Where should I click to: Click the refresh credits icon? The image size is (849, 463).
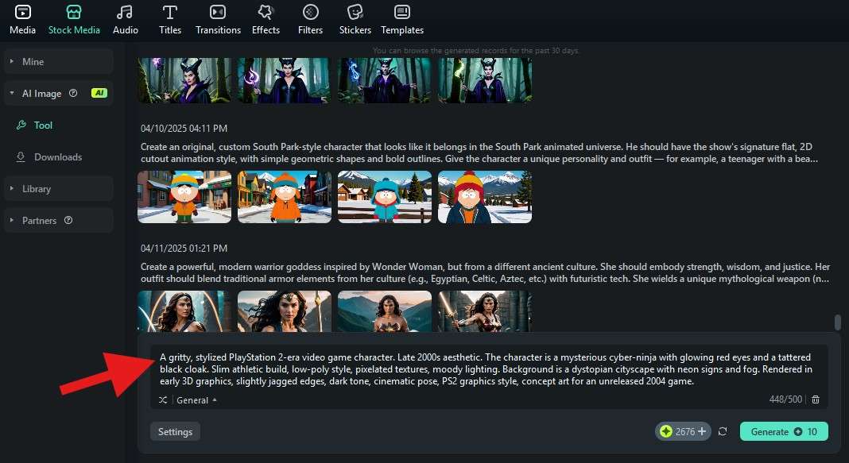click(x=723, y=431)
